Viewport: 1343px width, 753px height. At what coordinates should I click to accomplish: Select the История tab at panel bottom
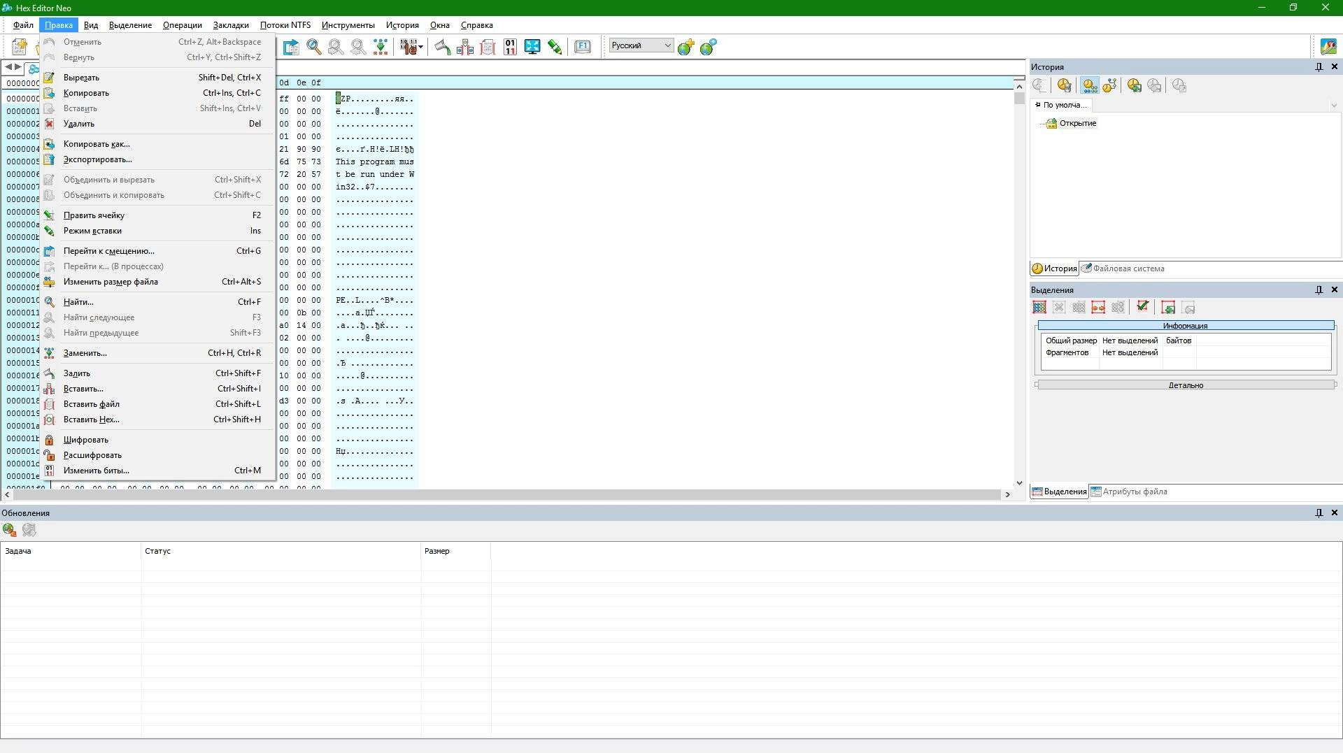click(1054, 268)
